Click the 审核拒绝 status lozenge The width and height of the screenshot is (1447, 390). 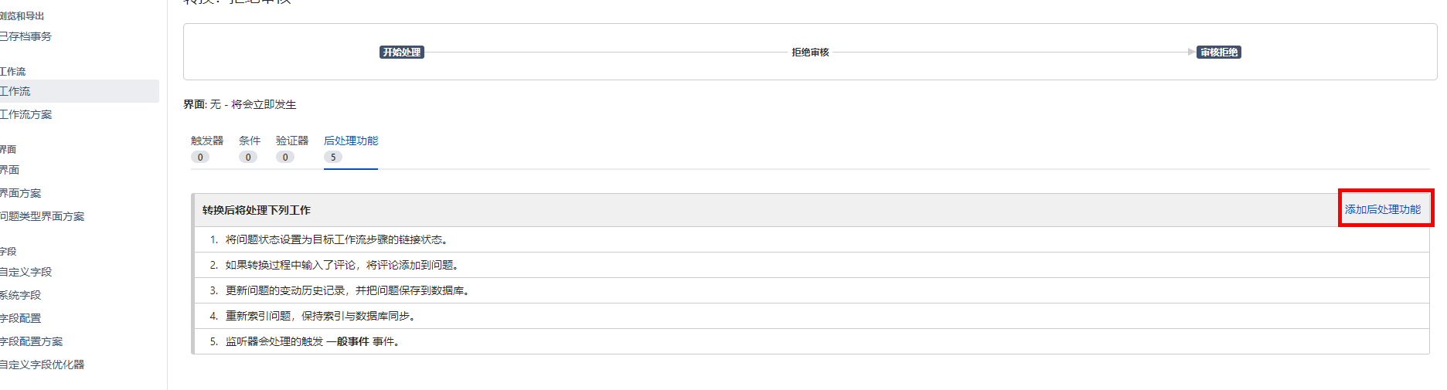pyautogui.click(x=1219, y=53)
